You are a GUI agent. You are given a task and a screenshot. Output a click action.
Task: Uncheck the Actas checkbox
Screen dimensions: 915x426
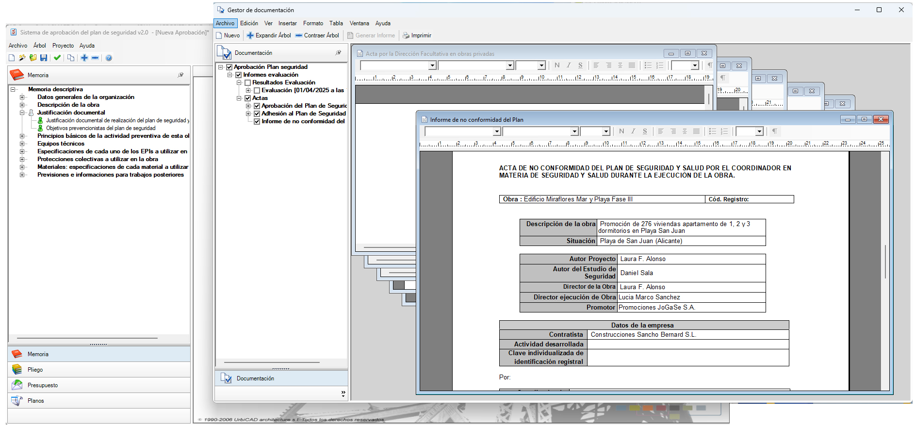click(x=247, y=98)
